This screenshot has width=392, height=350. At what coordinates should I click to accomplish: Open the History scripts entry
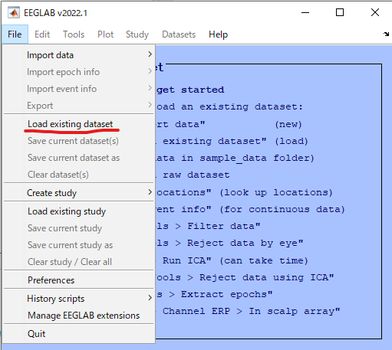point(55,299)
